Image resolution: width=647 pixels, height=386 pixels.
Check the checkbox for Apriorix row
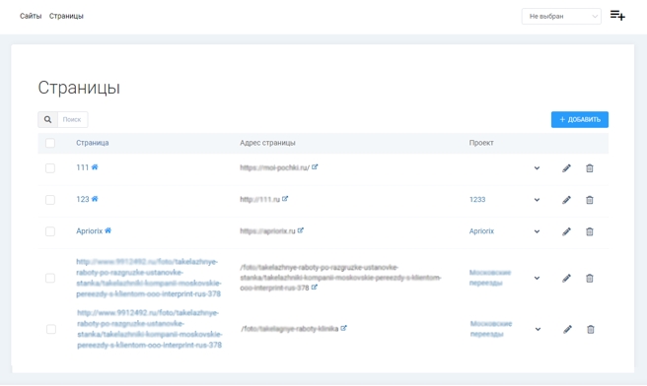pos(50,231)
